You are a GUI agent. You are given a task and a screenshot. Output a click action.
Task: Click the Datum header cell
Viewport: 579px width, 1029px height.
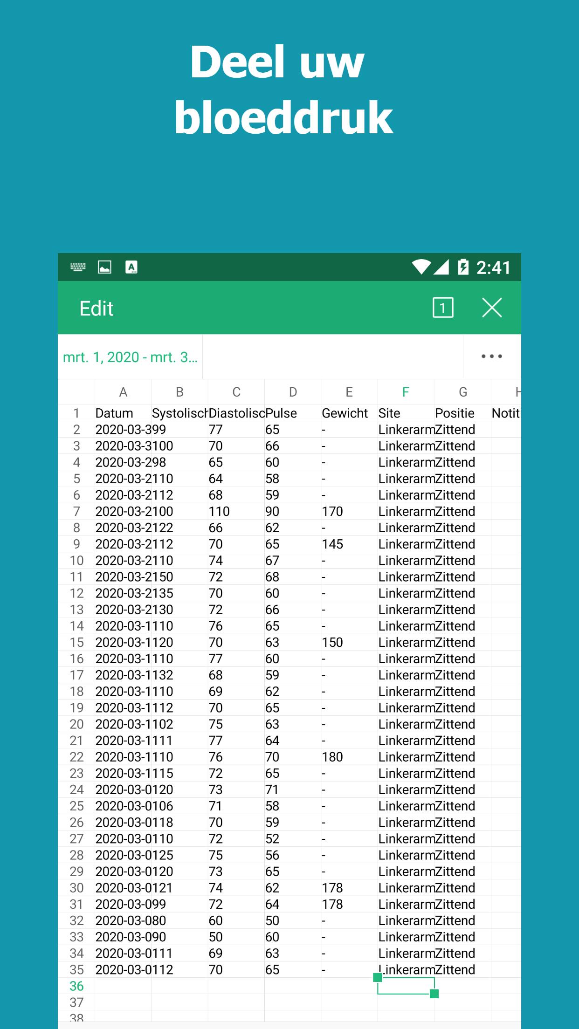(123, 413)
